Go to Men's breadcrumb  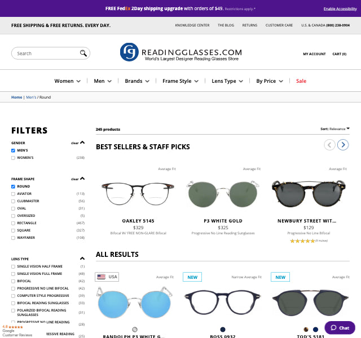click(31, 97)
